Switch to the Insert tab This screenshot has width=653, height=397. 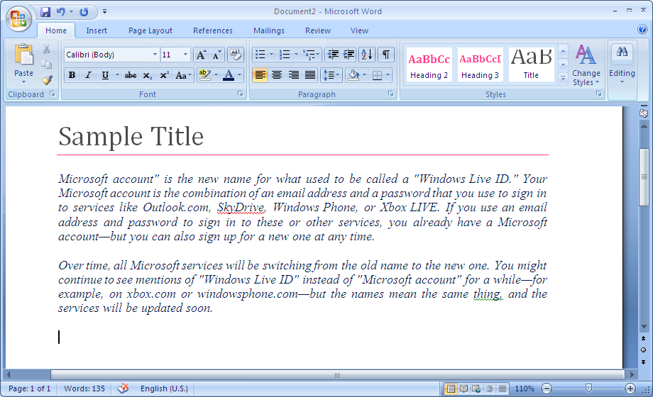(x=97, y=30)
